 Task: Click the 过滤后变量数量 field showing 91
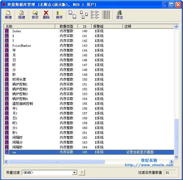point(170,172)
